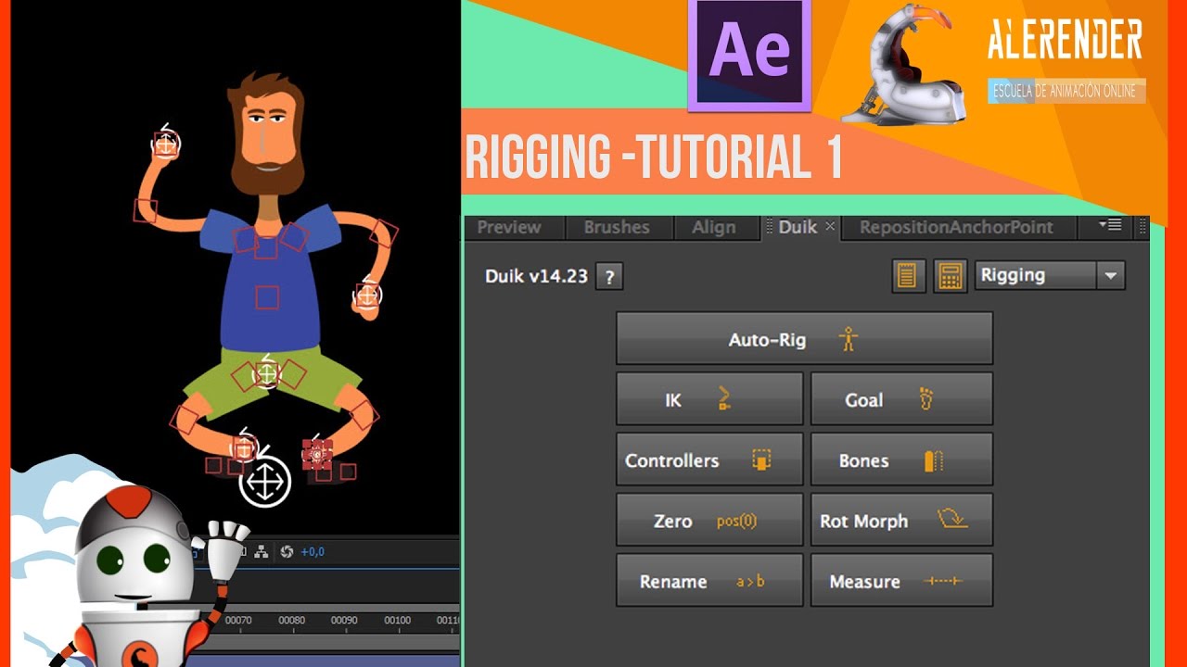1187x667 pixels.
Task: Switch to the Brushes tab
Action: tap(617, 227)
